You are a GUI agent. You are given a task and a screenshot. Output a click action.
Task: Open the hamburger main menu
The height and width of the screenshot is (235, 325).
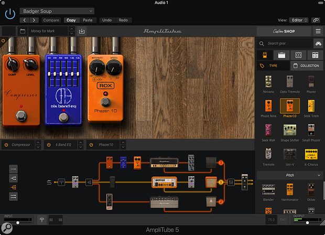click(x=318, y=31)
